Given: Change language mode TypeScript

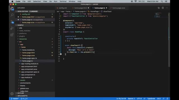Looking at the screenshot, I should (x=151, y=99).
